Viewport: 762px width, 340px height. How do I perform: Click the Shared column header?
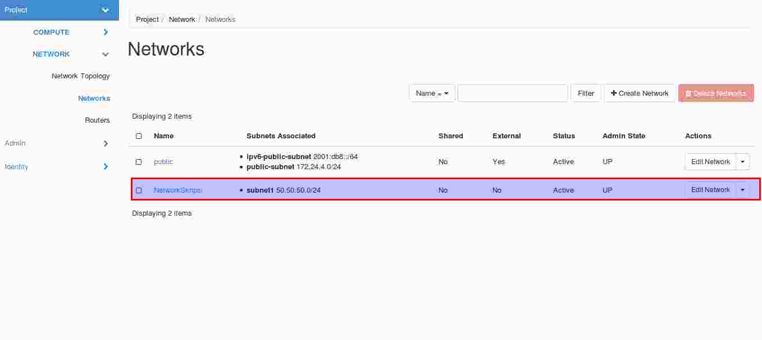point(451,136)
